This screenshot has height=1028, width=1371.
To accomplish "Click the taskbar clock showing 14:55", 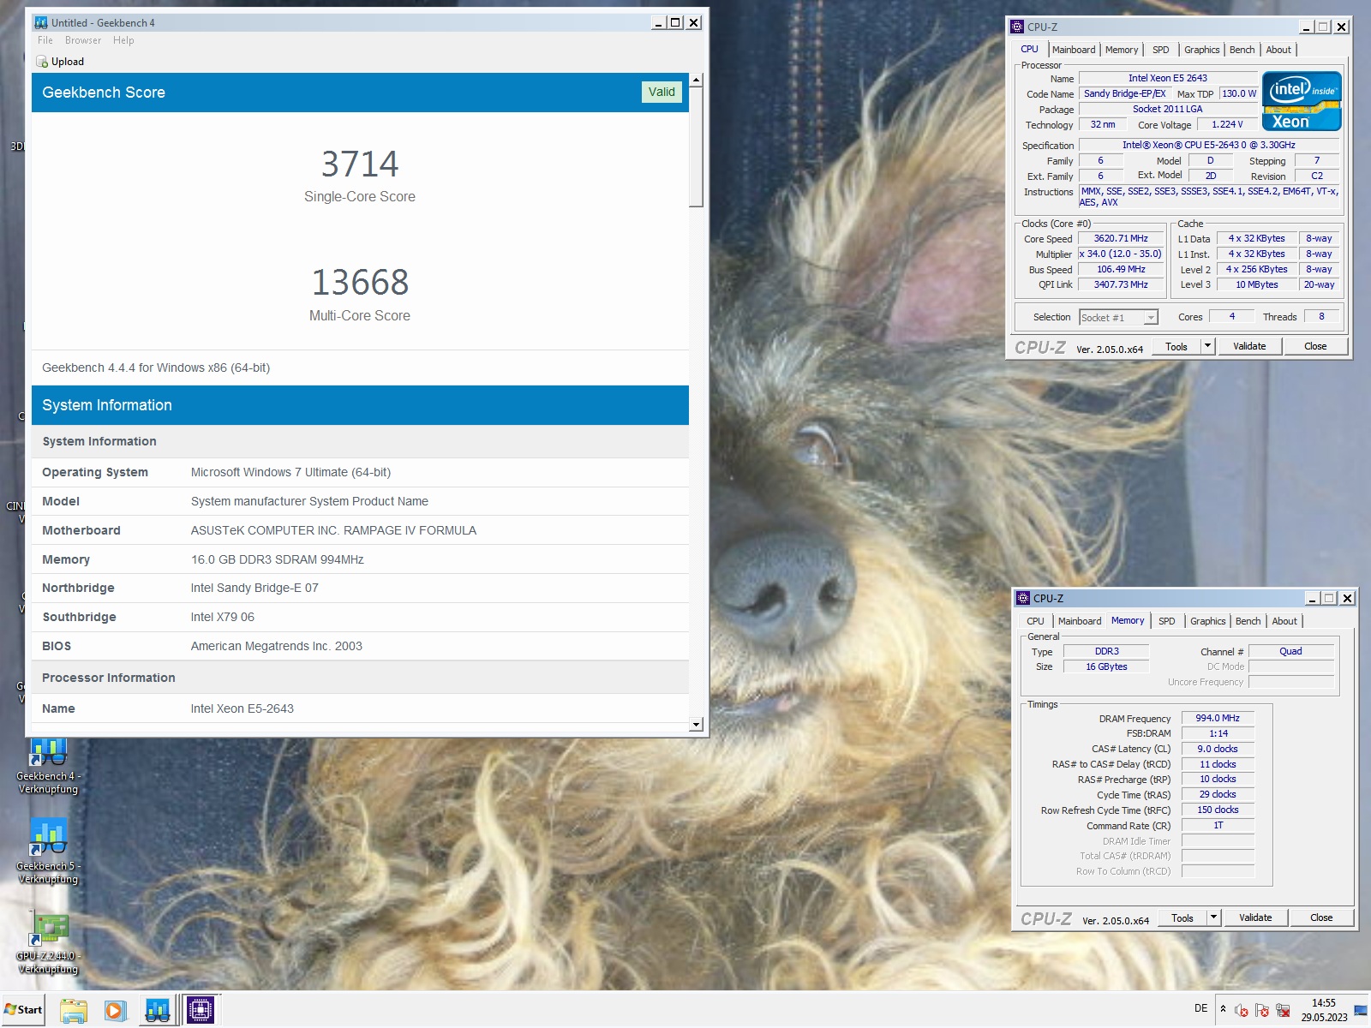I will coord(1324,1010).
